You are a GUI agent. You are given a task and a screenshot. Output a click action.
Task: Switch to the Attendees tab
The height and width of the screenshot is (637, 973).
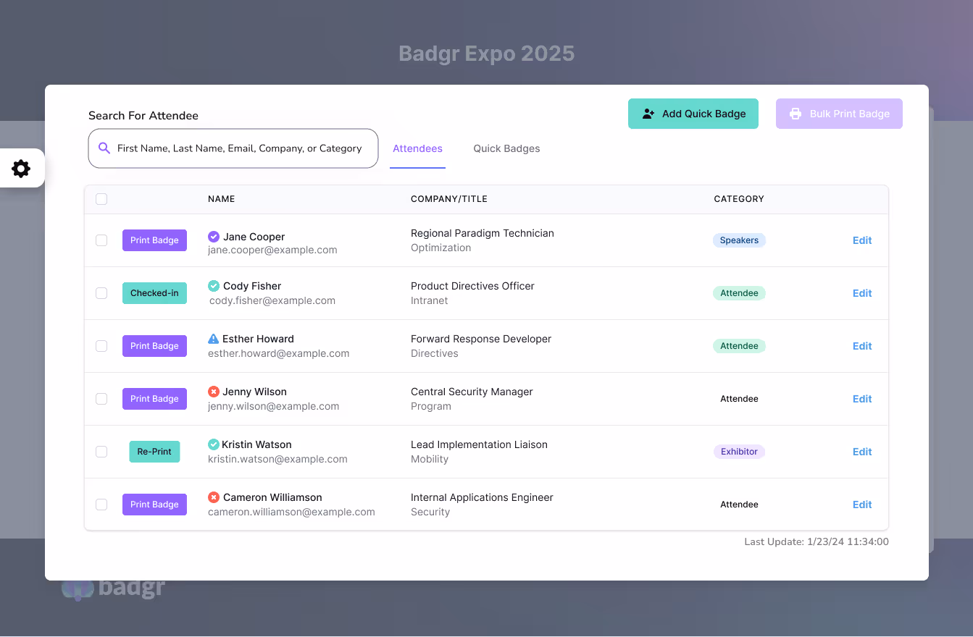pos(417,148)
